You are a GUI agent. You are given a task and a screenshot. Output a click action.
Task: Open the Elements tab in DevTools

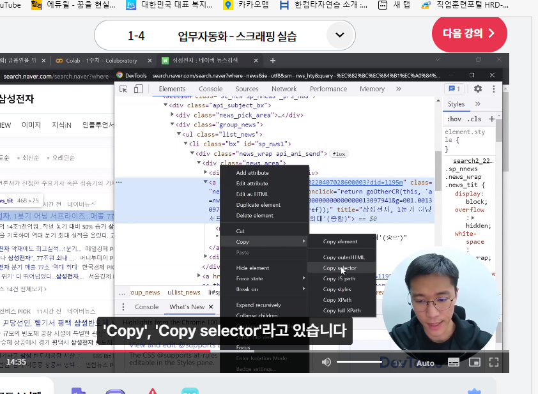172,89
